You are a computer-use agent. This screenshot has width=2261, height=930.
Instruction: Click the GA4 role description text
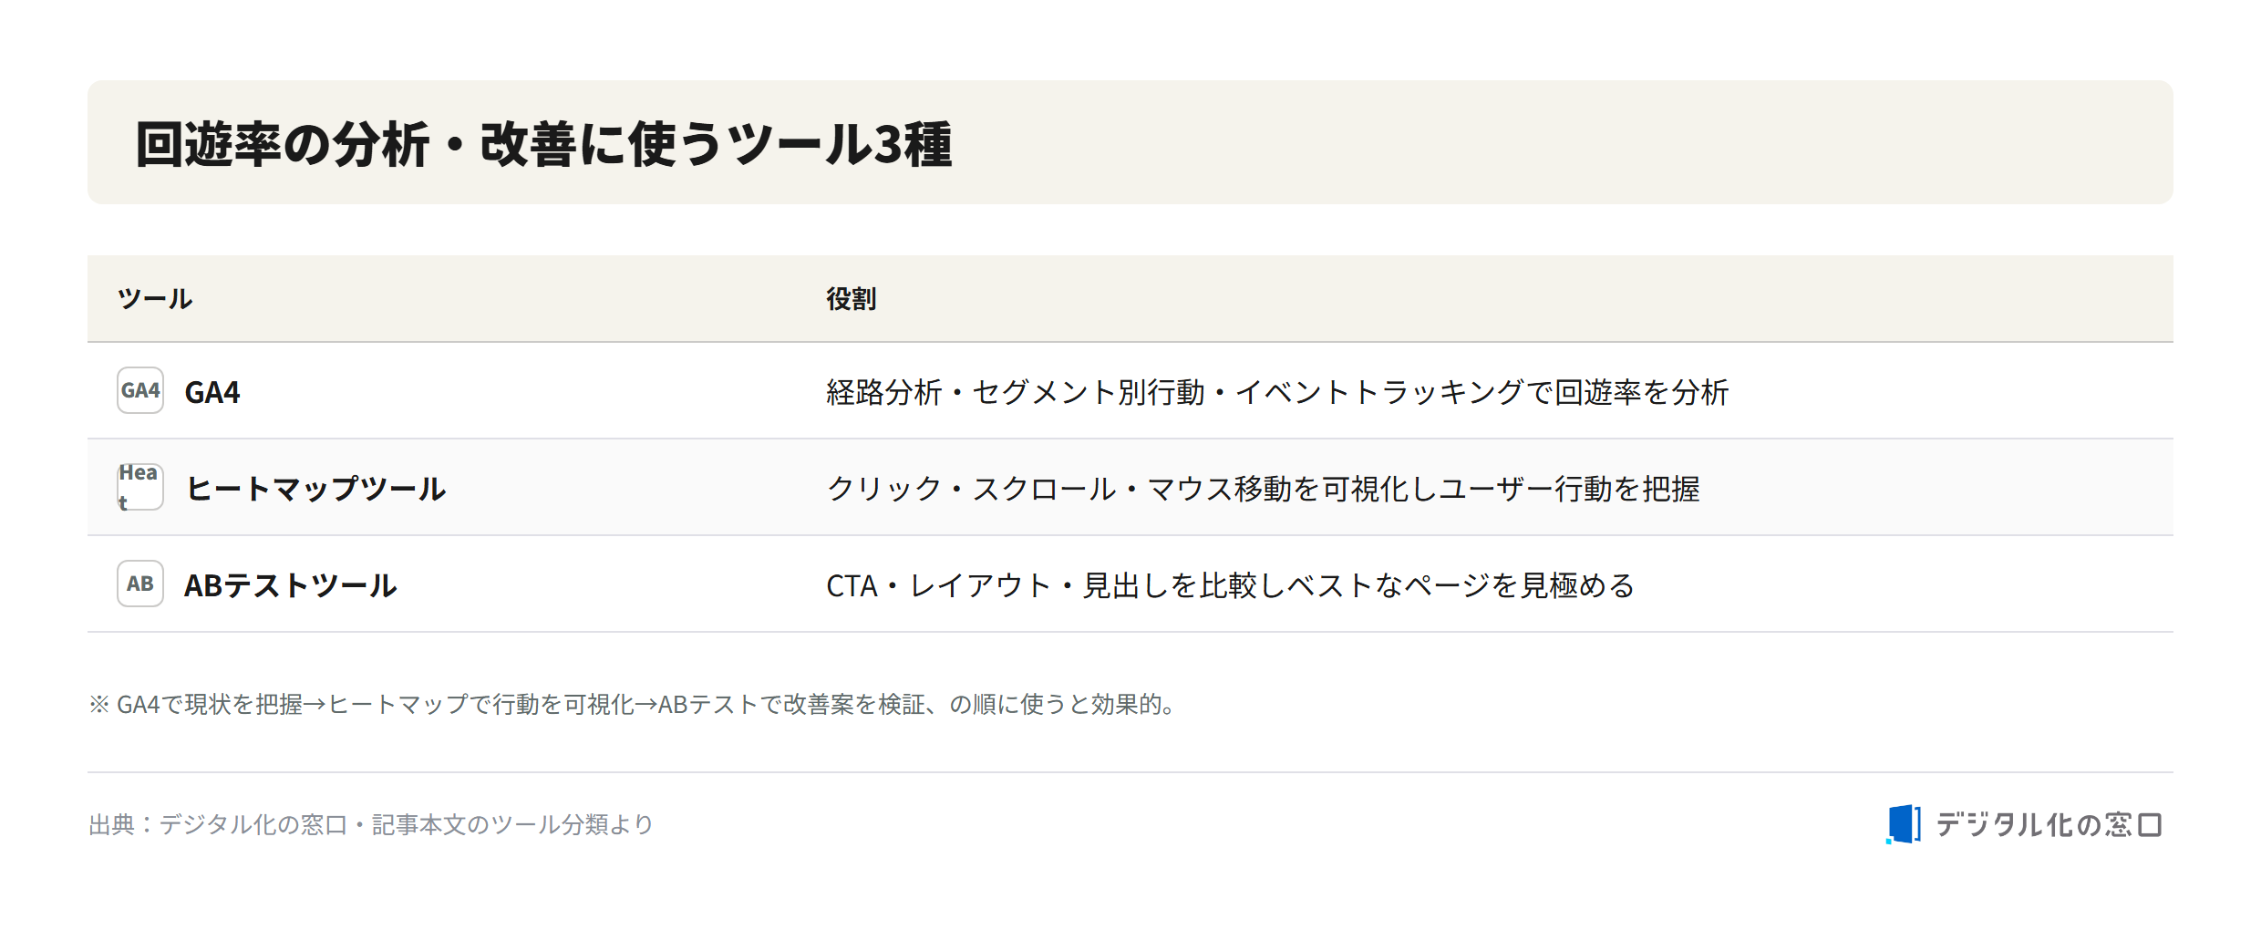(1277, 392)
